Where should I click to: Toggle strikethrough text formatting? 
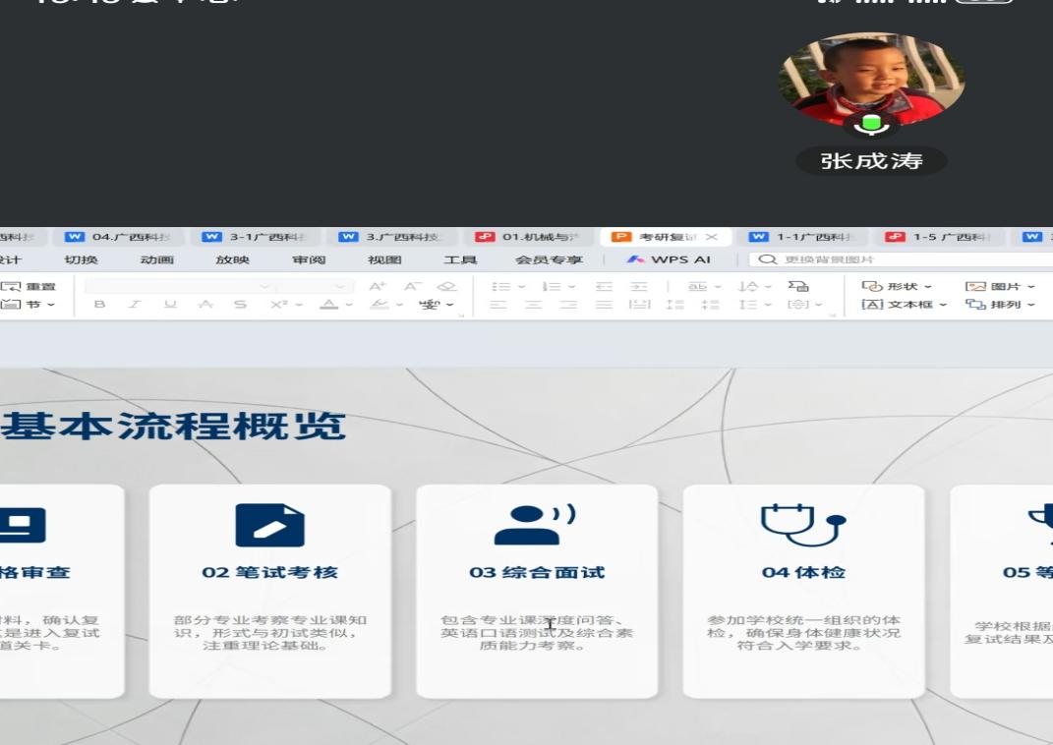240,305
